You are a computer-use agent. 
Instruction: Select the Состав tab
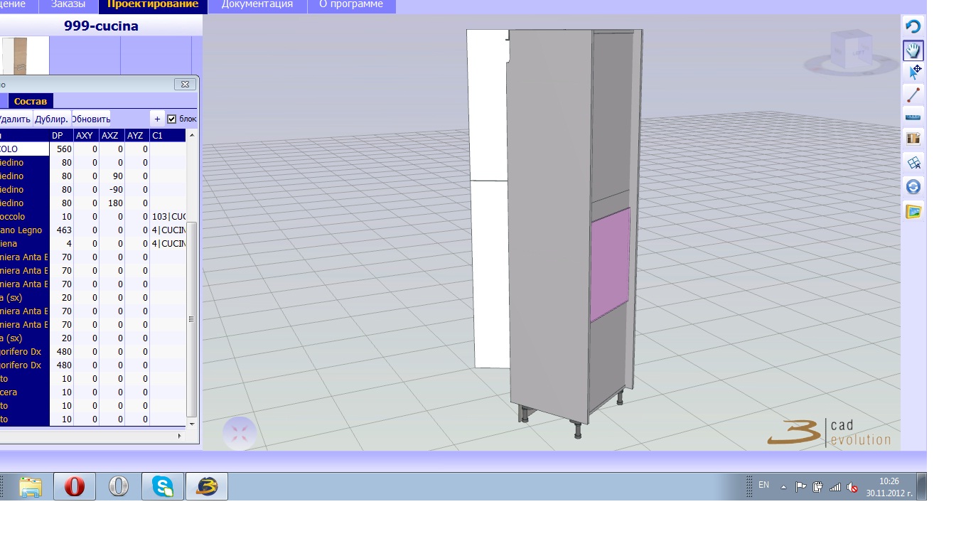coord(31,101)
